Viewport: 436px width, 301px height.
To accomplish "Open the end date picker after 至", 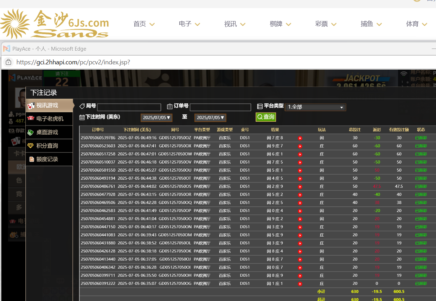I will tap(210, 117).
